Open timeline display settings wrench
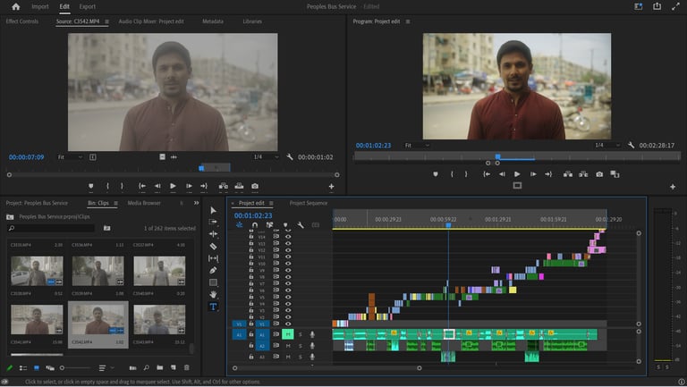This screenshot has width=687, height=387. pos(301,225)
